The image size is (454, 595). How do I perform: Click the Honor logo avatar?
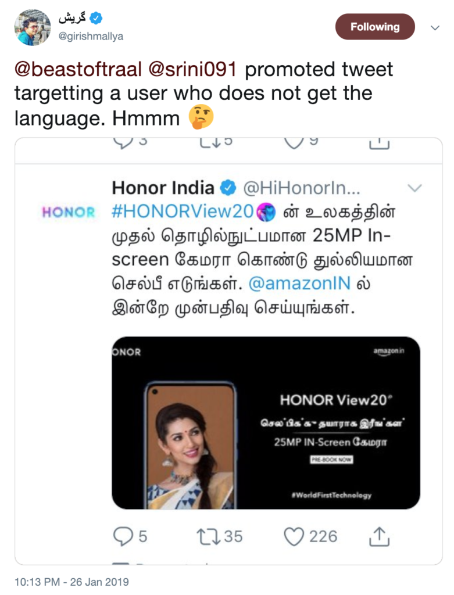click(x=69, y=213)
